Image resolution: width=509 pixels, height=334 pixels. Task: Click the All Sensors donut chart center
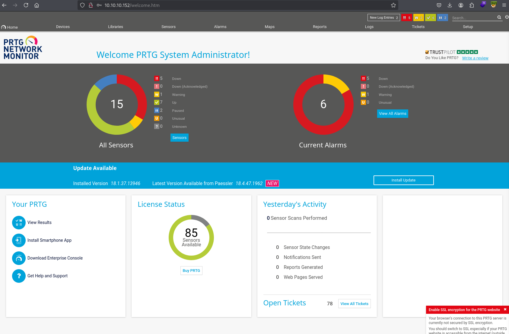pos(117,104)
